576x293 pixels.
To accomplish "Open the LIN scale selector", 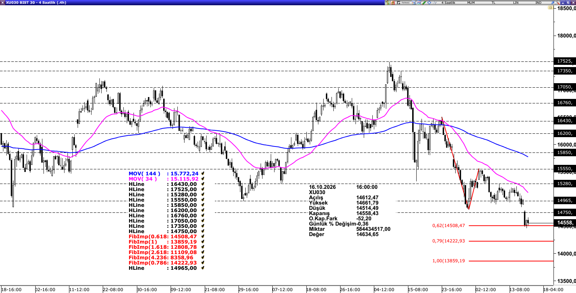I will click(516, 3).
